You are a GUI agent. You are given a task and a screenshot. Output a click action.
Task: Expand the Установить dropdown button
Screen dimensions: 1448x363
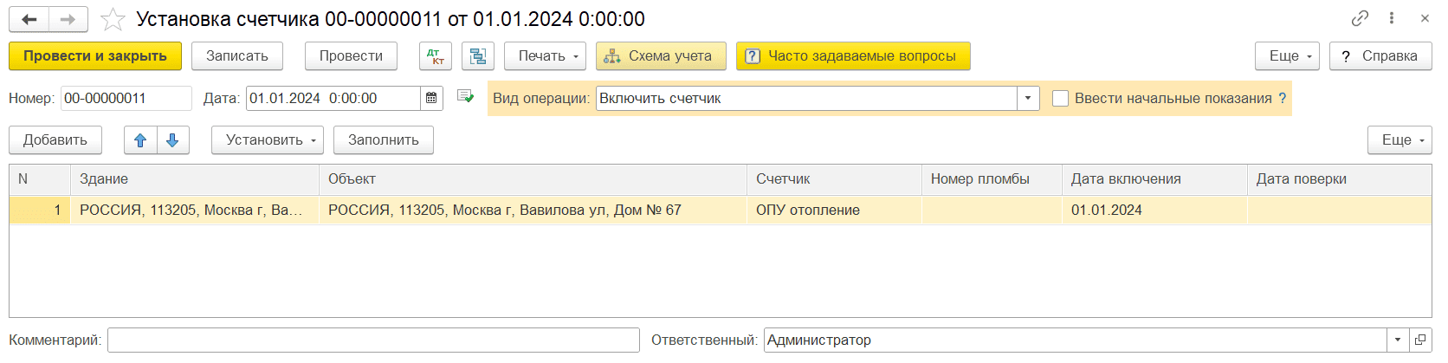coord(267,140)
